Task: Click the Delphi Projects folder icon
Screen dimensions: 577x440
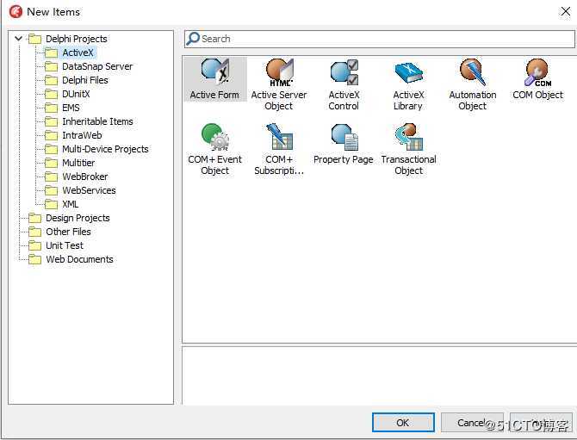Action: 35,39
